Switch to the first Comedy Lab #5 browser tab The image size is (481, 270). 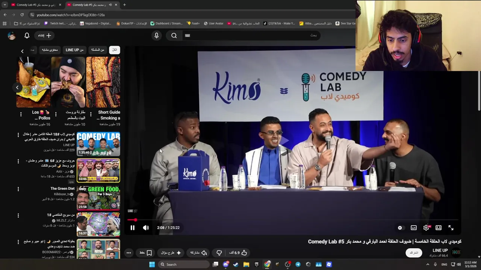click(36, 5)
